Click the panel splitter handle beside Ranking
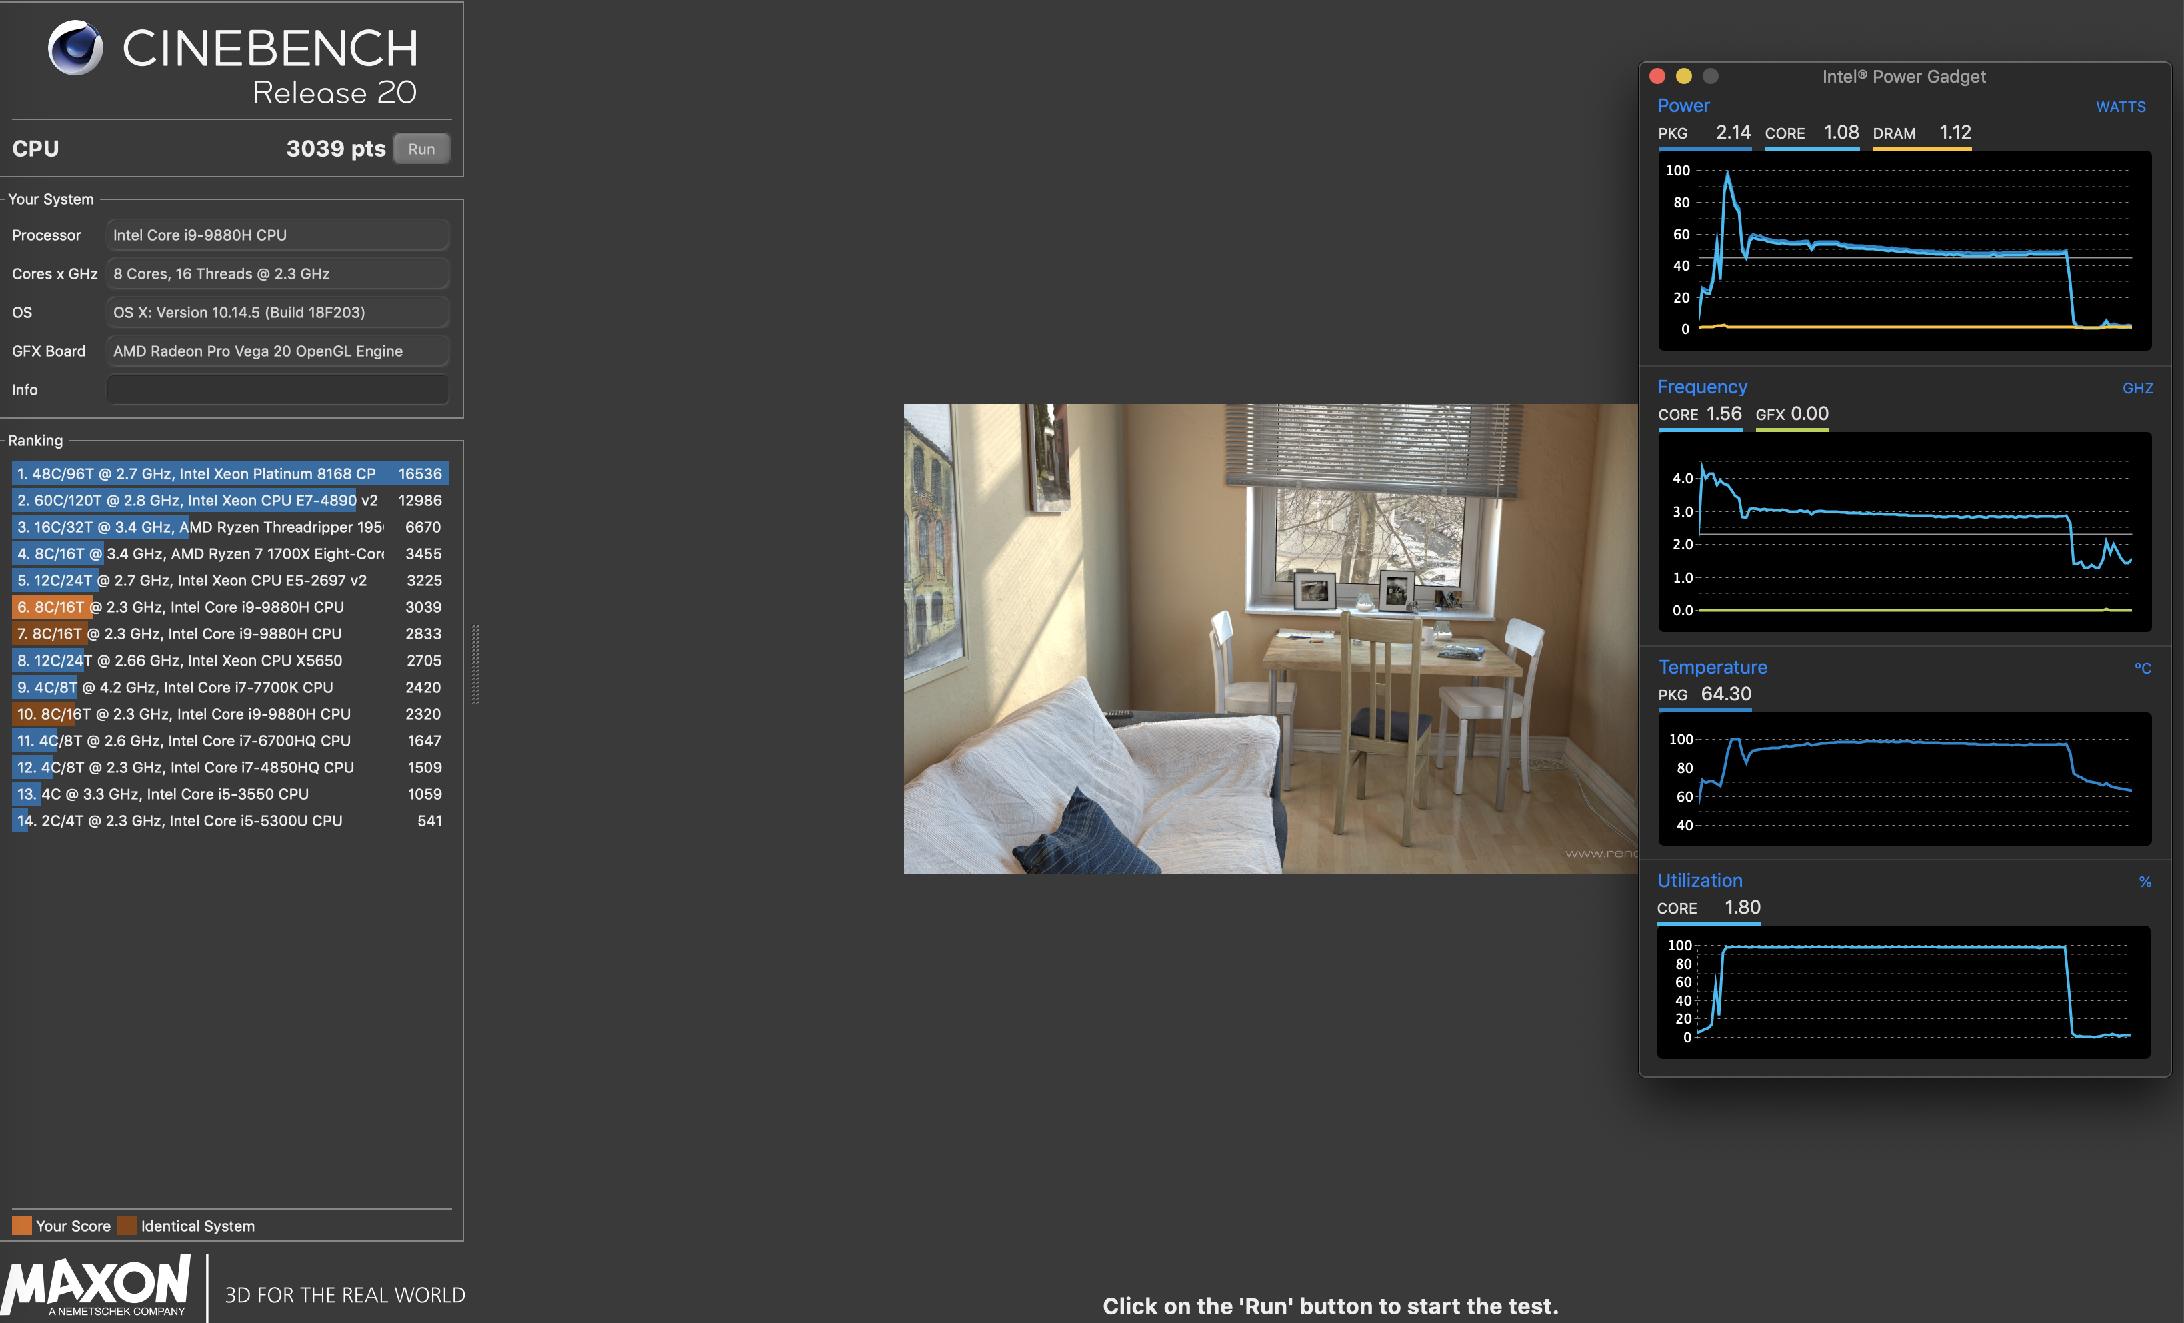The image size is (2184, 1323). [x=476, y=664]
